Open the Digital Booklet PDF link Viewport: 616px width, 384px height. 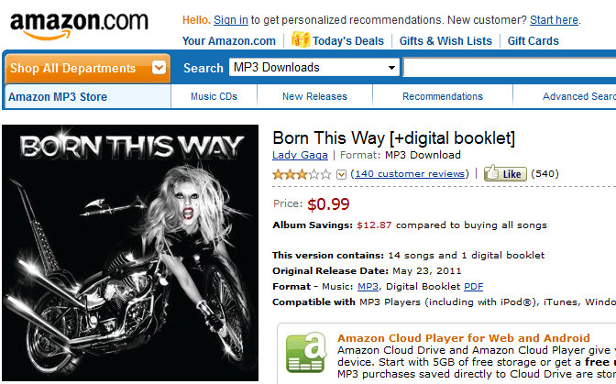point(473,286)
